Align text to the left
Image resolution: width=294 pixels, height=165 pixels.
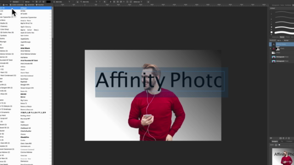tap(110, 2)
